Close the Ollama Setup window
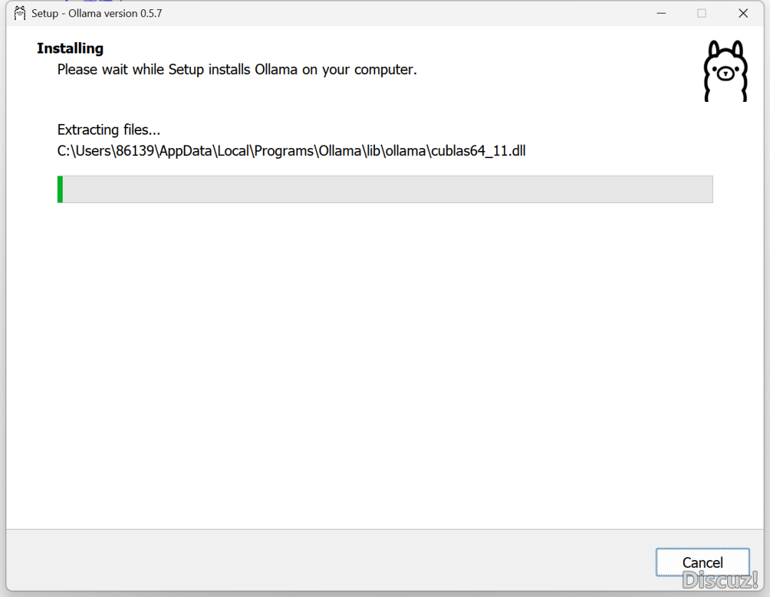Screen dimensions: 770x597 tap(743, 14)
